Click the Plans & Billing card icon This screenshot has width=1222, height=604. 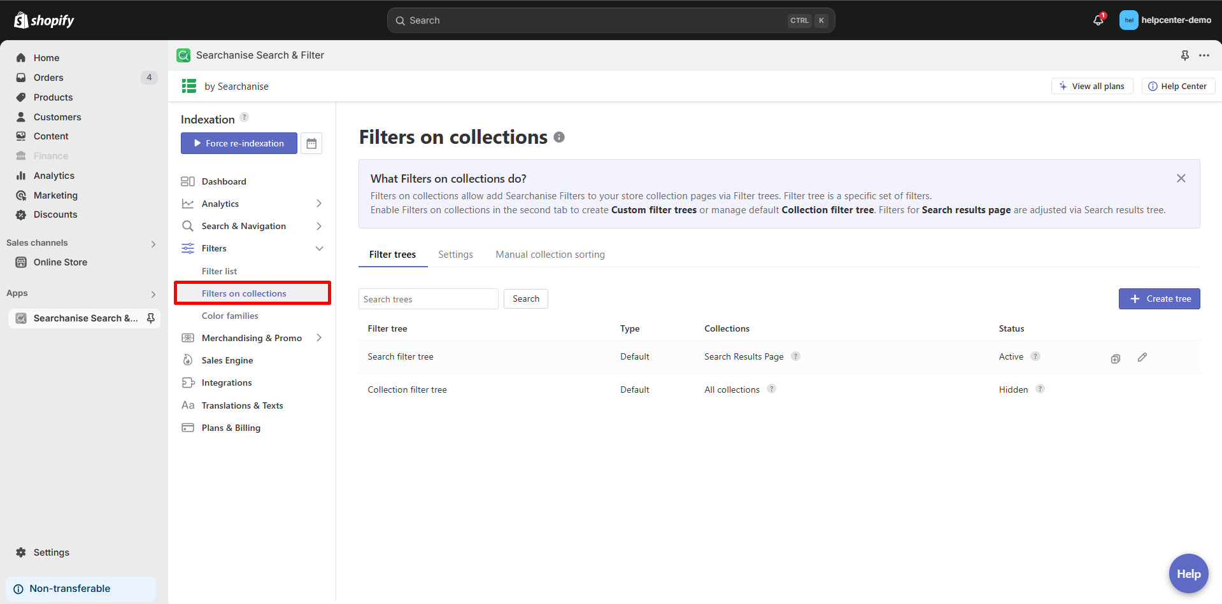click(187, 427)
